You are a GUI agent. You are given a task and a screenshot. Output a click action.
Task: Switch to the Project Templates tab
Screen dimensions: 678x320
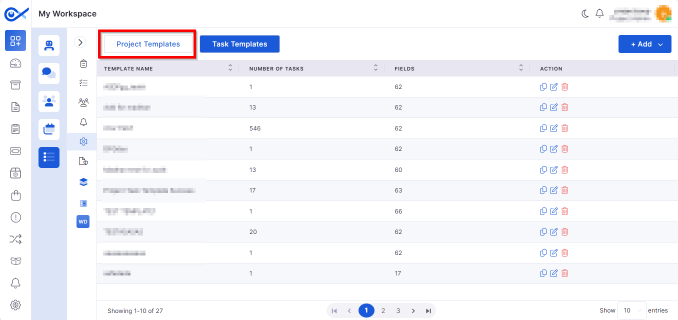click(148, 44)
